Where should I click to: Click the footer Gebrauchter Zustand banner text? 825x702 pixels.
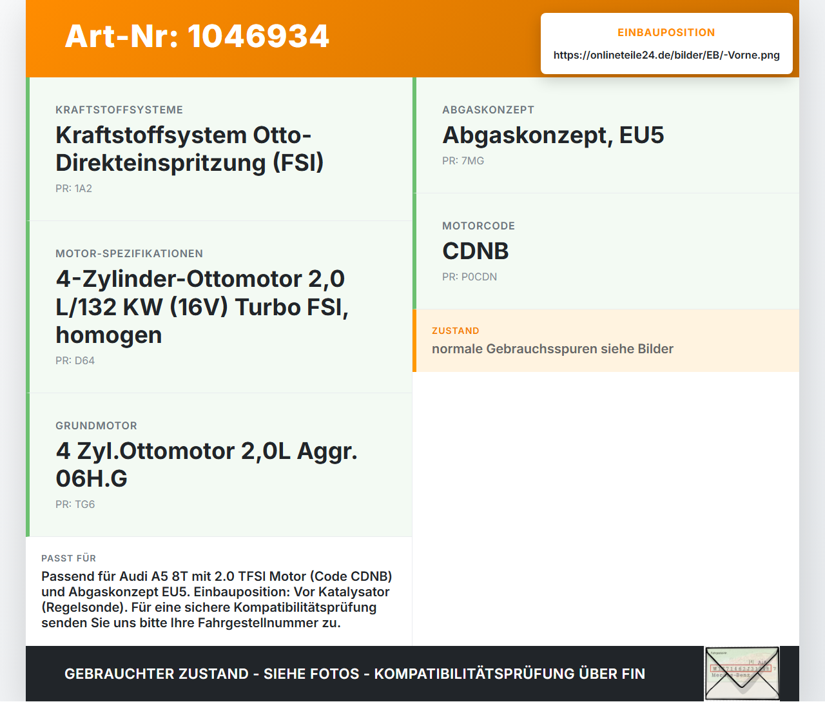354,674
